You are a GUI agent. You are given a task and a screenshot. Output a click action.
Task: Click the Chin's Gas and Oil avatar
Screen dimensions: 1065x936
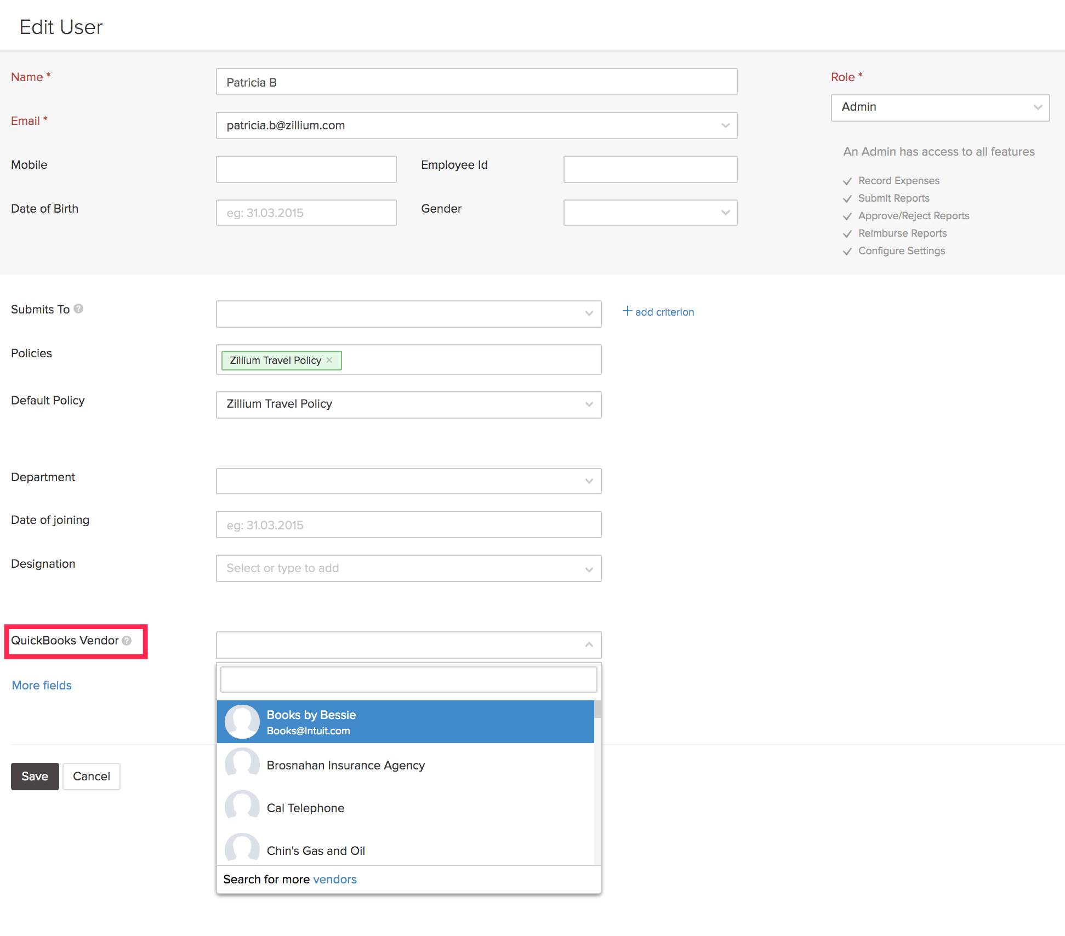(x=242, y=848)
